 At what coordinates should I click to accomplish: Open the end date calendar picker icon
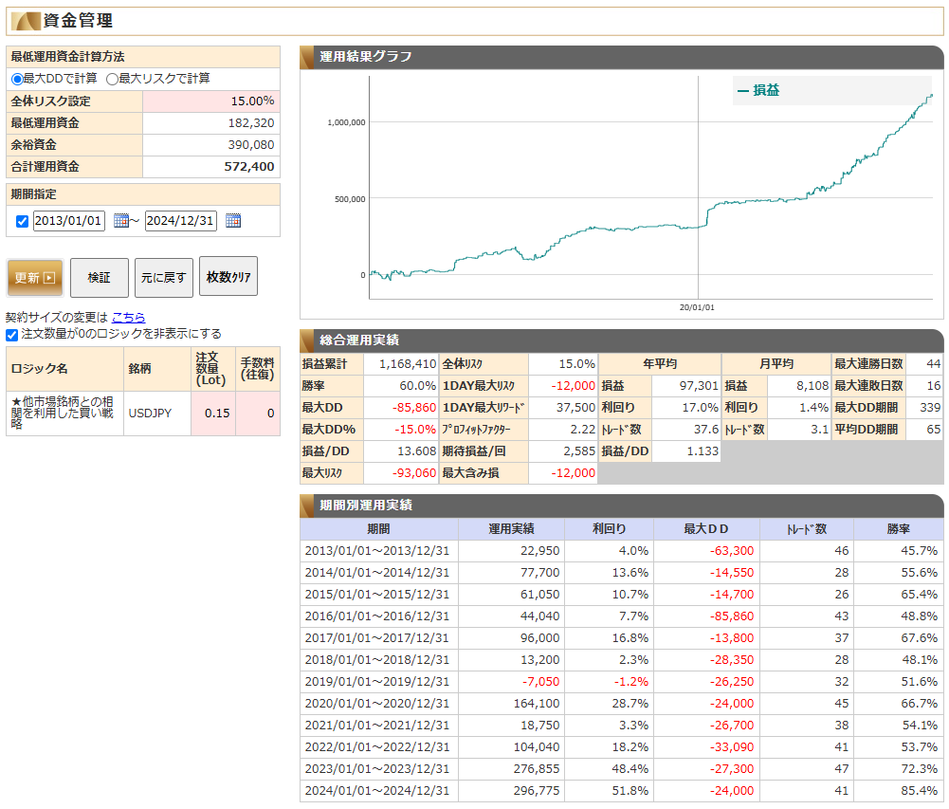(233, 220)
